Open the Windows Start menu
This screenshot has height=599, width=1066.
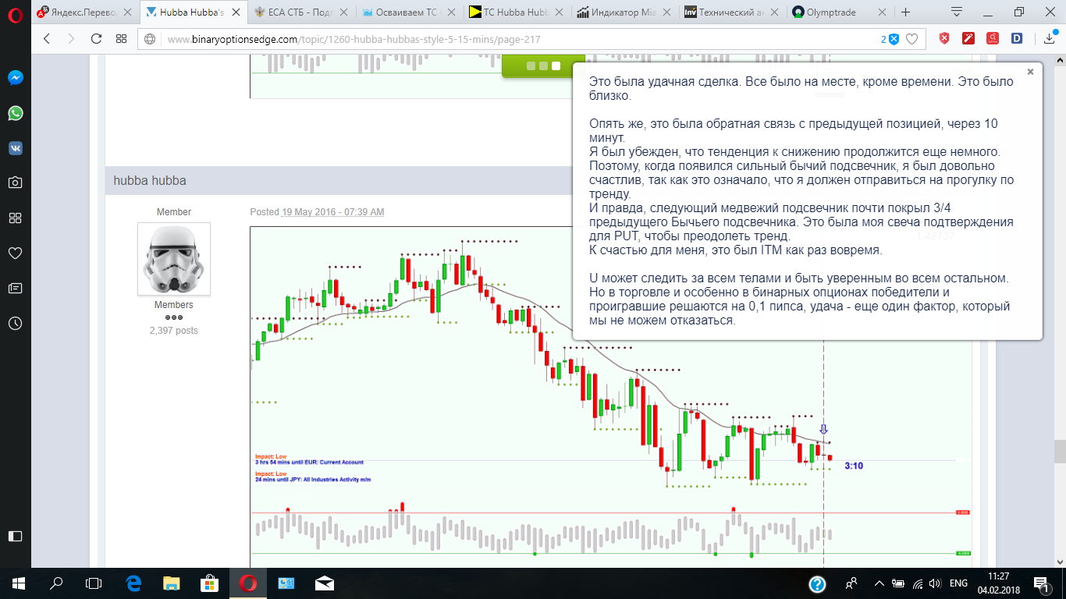click(19, 583)
